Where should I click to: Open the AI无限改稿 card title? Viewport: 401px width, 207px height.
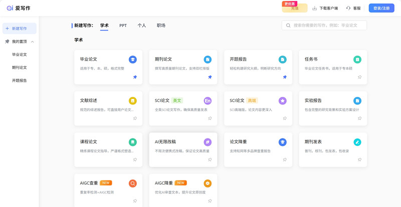point(165,142)
